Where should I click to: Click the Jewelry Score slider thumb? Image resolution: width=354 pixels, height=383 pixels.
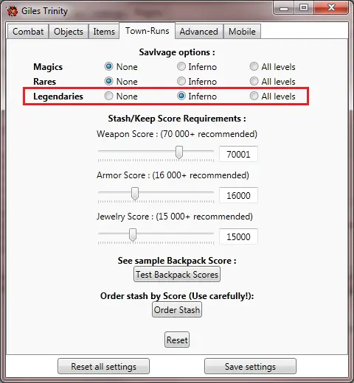(x=133, y=235)
